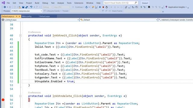This screenshot has height=108, width=193.
Task: Close the Default.aspx.cs tab
Action: point(19,16)
